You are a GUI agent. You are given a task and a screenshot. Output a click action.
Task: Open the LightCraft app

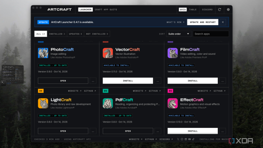(63, 131)
